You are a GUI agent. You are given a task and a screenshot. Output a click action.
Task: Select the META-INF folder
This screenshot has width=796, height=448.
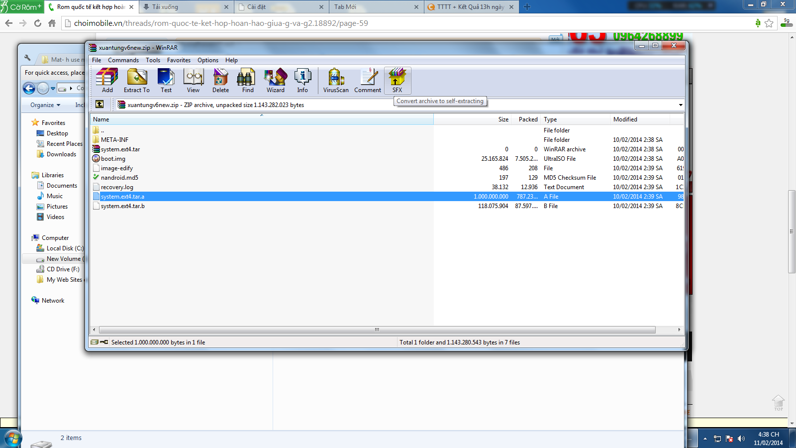coord(387,140)
